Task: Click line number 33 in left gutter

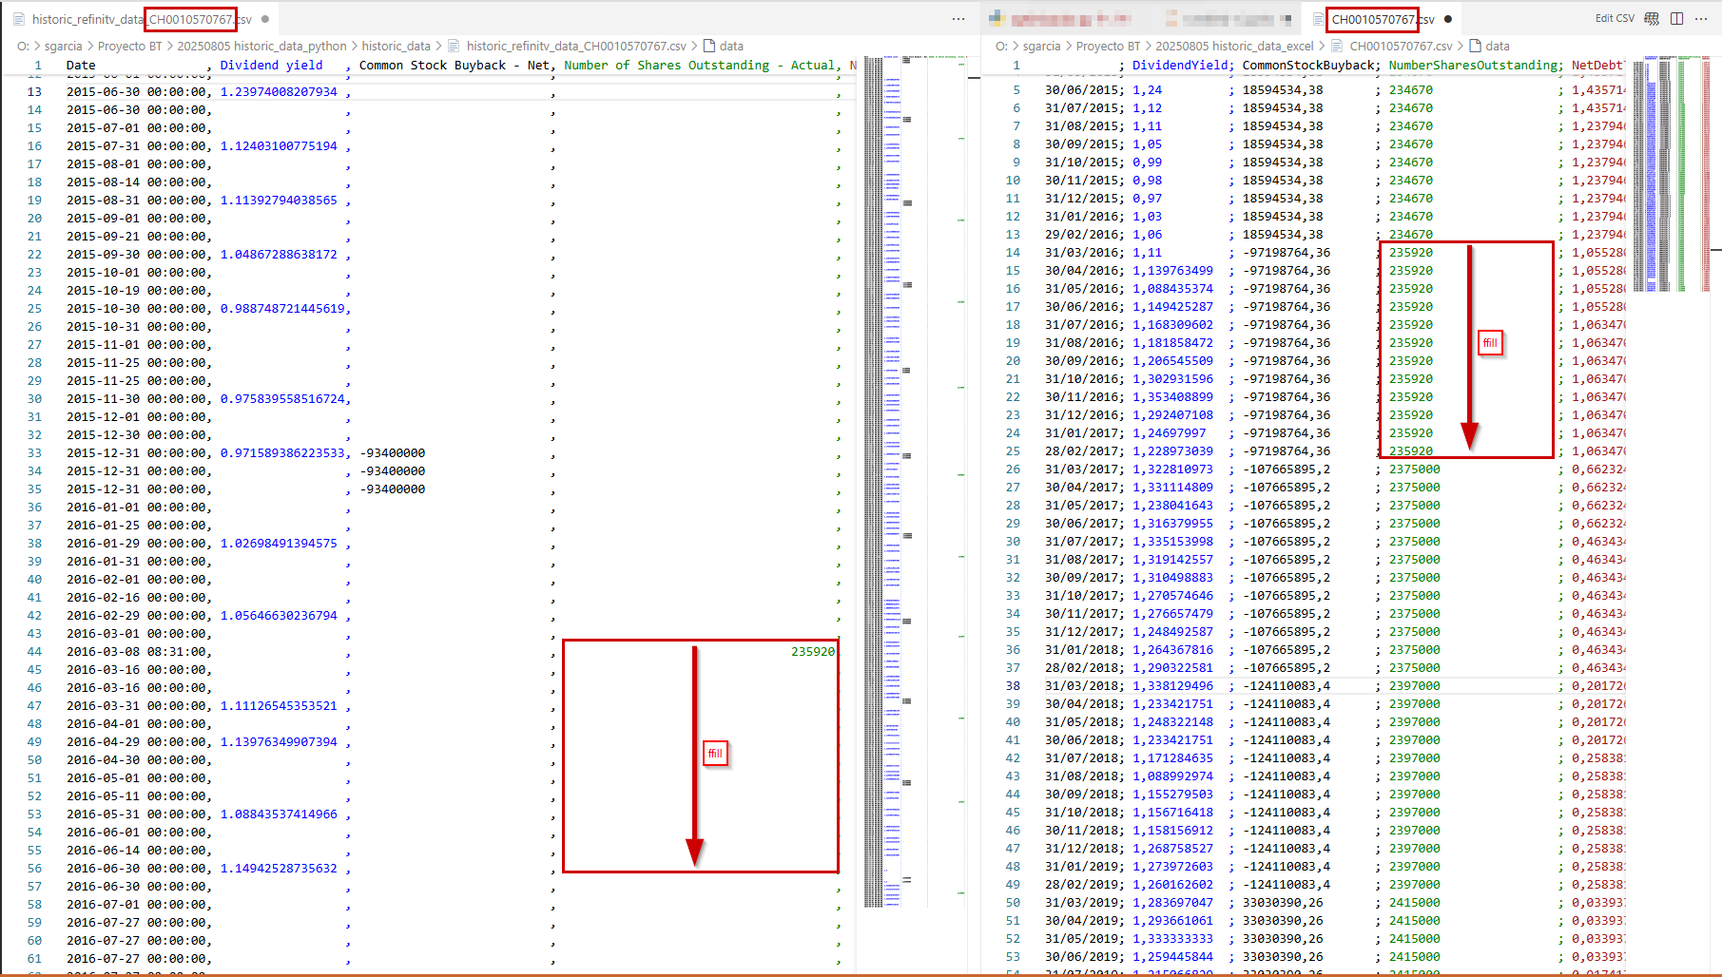Action: click(x=34, y=453)
